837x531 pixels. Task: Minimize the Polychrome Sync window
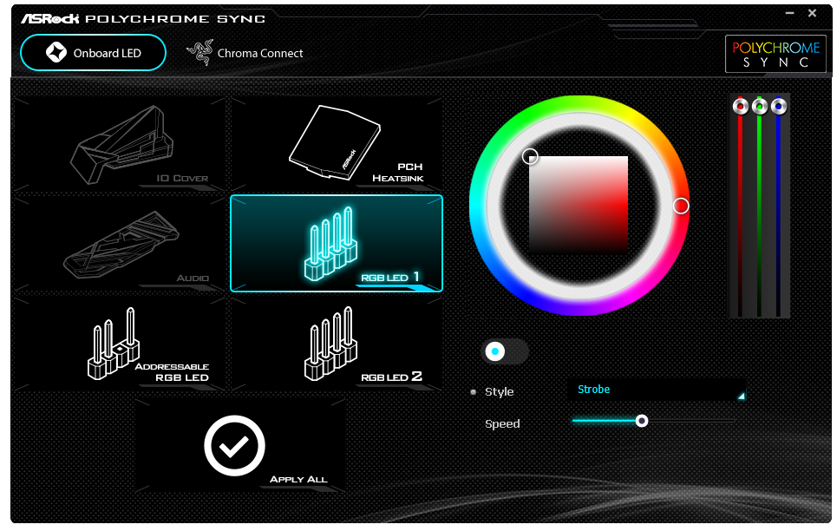click(x=790, y=13)
